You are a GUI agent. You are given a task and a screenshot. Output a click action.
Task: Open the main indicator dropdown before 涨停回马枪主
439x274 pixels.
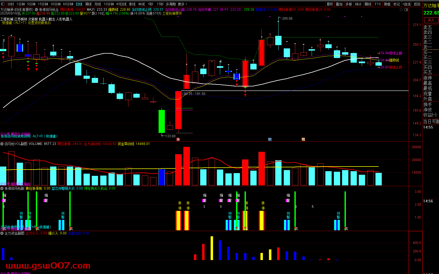(36, 10)
